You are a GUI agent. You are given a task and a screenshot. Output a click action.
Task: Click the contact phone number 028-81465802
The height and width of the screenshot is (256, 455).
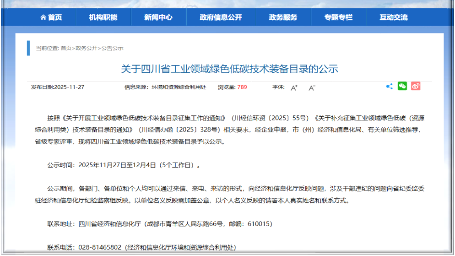tap(100, 247)
